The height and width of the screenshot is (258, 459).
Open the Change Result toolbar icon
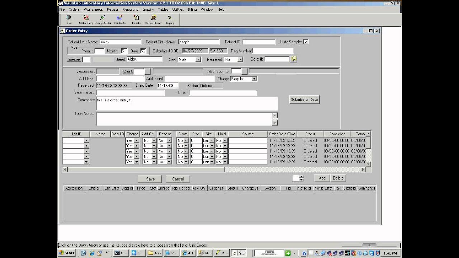pyautogui.click(x=153, y=19)
